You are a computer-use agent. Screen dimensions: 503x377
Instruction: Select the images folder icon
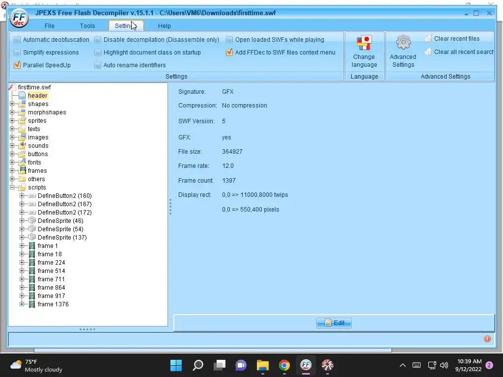tap(22, 137)
